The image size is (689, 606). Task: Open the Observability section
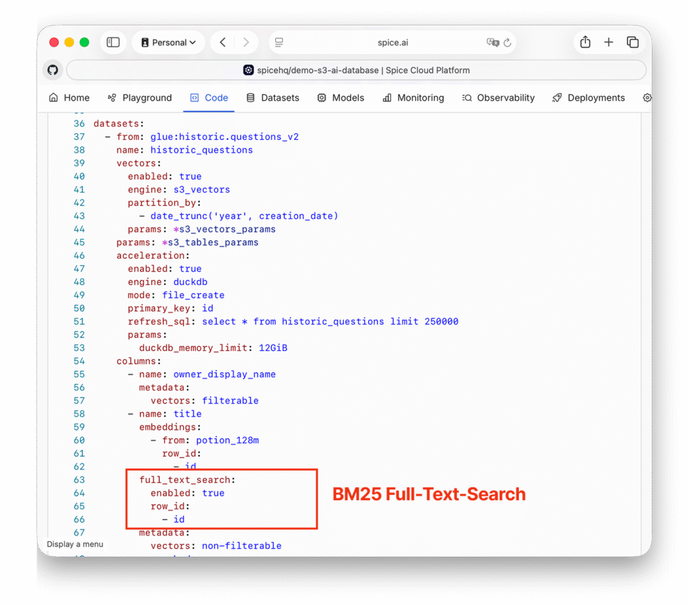point(498,98)
